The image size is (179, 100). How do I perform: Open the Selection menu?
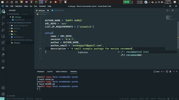[x=19, y=6]
